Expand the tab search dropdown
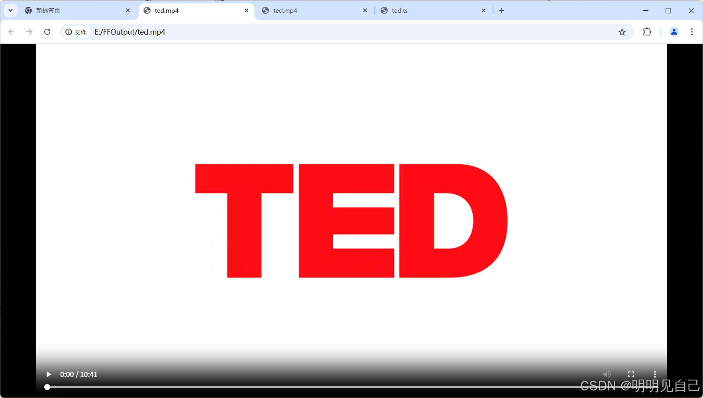This screenshot has width=703, height=398. click(11, 10)
